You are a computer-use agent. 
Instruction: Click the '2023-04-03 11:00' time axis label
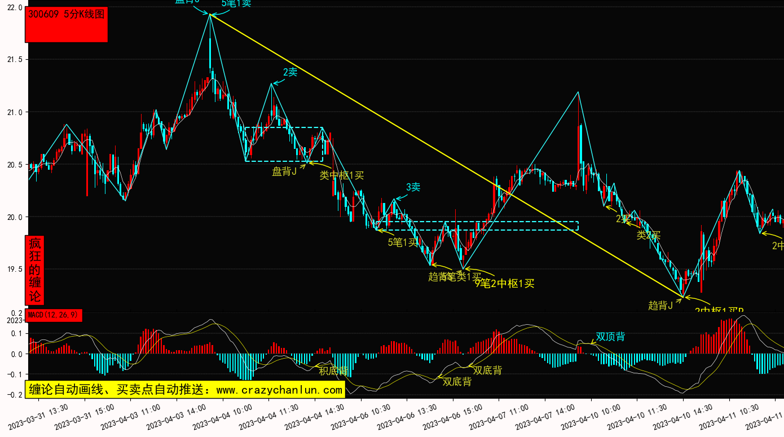tap(131, 416)
